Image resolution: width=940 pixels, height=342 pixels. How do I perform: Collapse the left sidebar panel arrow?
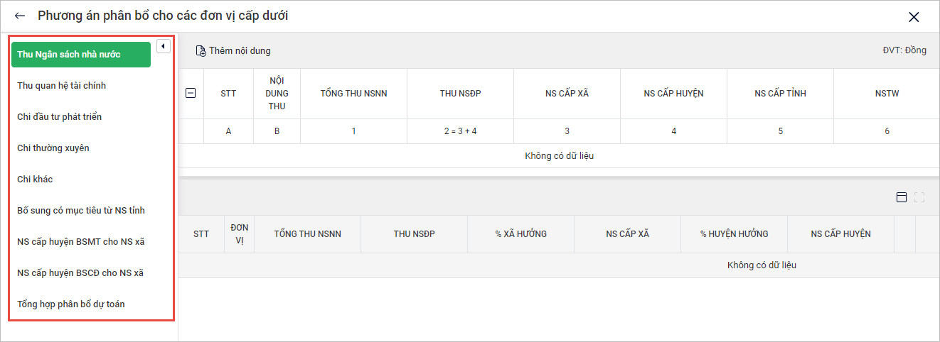(163, 46)
